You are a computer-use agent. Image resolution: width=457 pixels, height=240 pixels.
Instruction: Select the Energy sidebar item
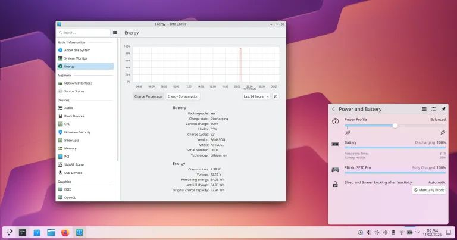tap(86, 67)
